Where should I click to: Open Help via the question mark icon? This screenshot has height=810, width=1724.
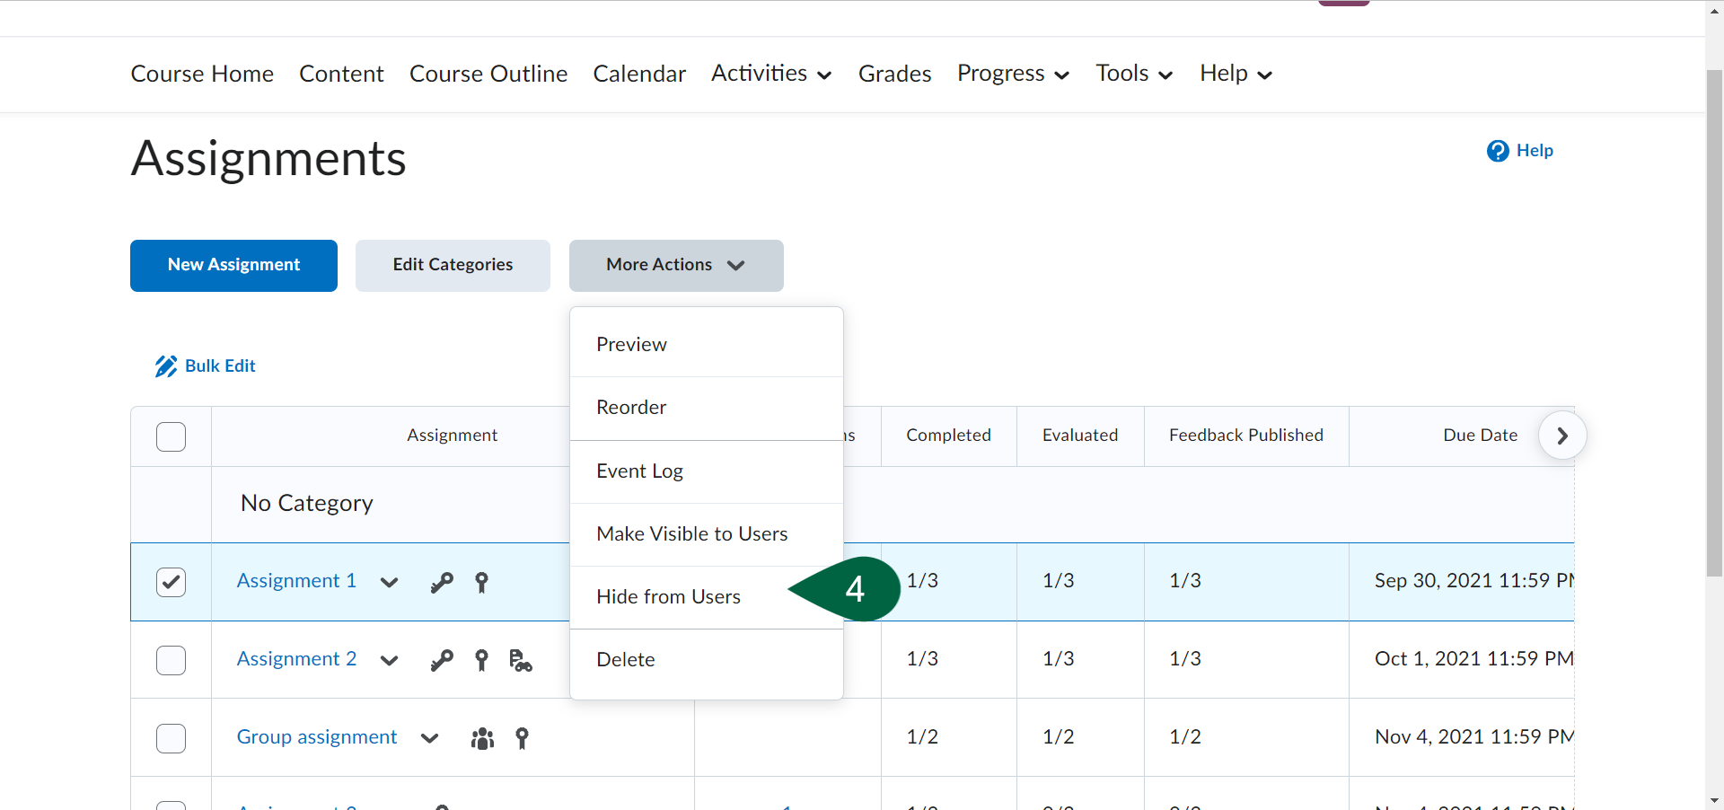click(x=1498, y=151)
